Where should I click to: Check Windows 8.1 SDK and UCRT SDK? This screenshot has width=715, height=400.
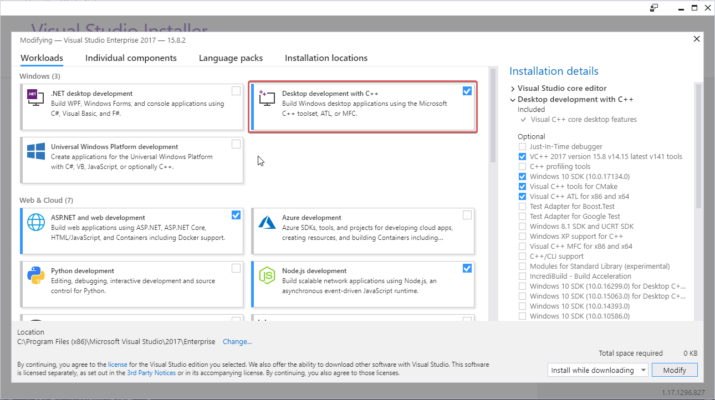(522, 227)
